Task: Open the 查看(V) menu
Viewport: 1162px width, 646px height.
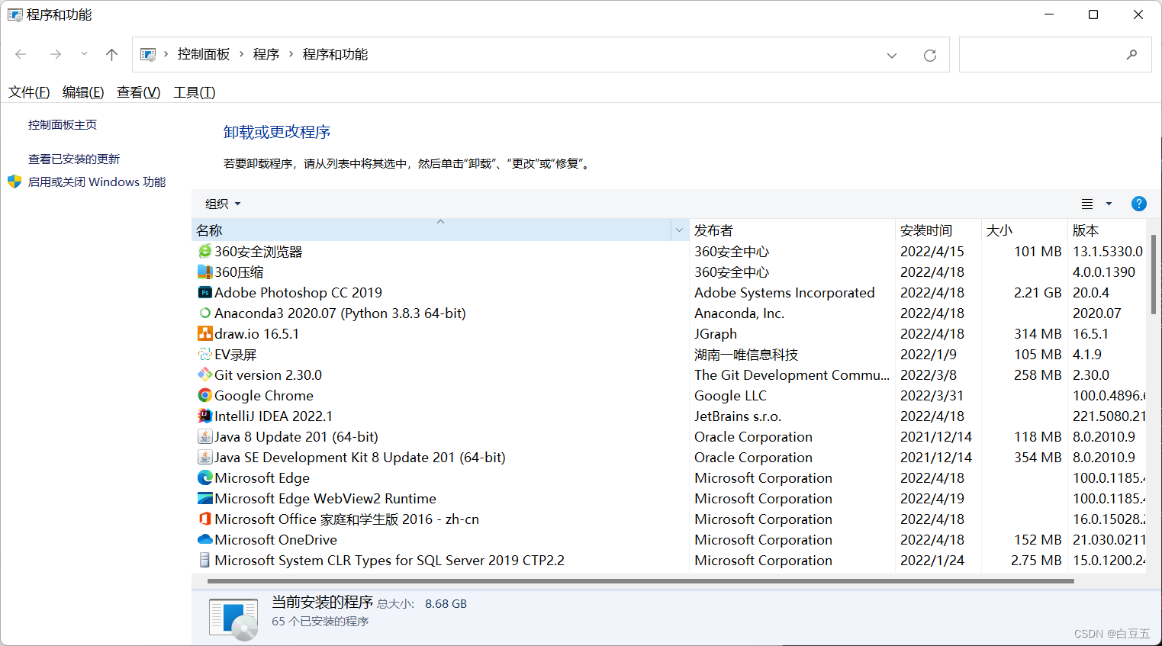Action: tap(138, 92)
